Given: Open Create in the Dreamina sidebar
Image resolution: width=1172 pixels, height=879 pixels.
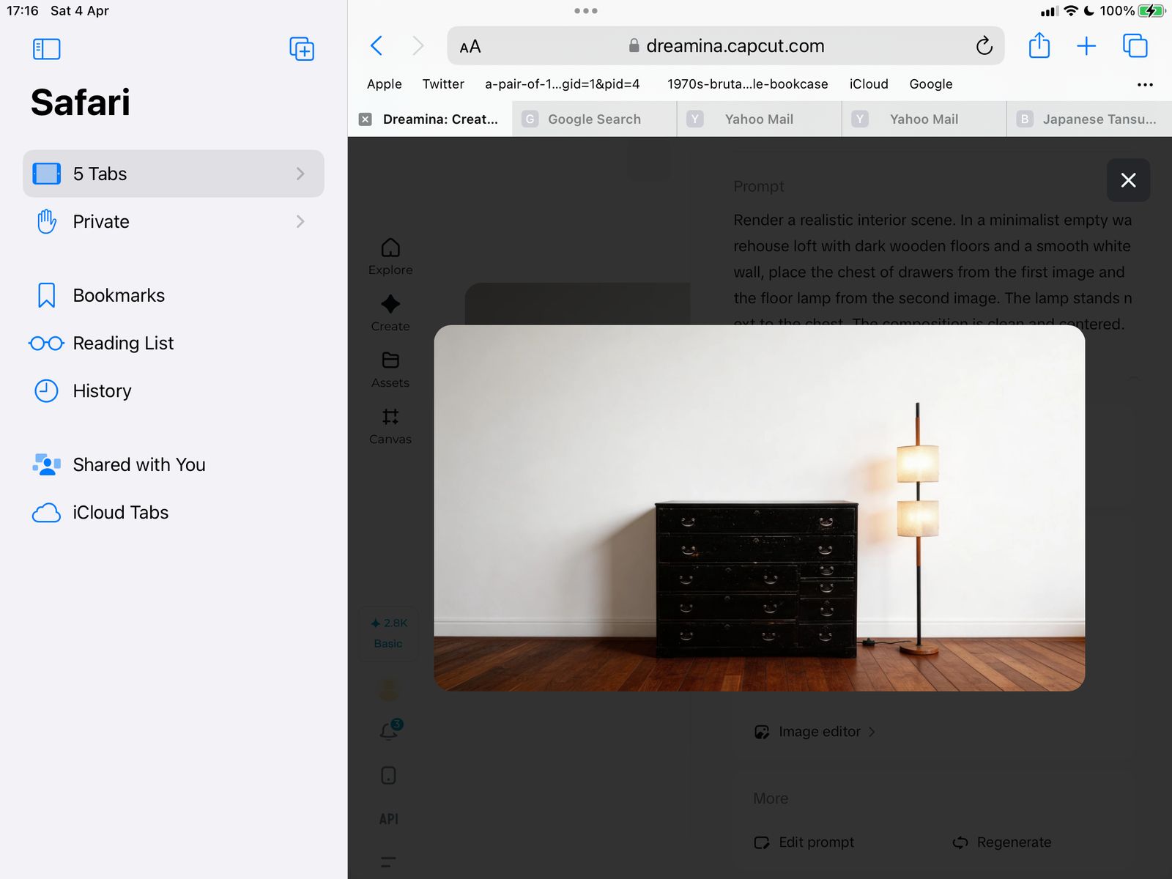Looking at the screenshot, I should [x=390, y=314].
